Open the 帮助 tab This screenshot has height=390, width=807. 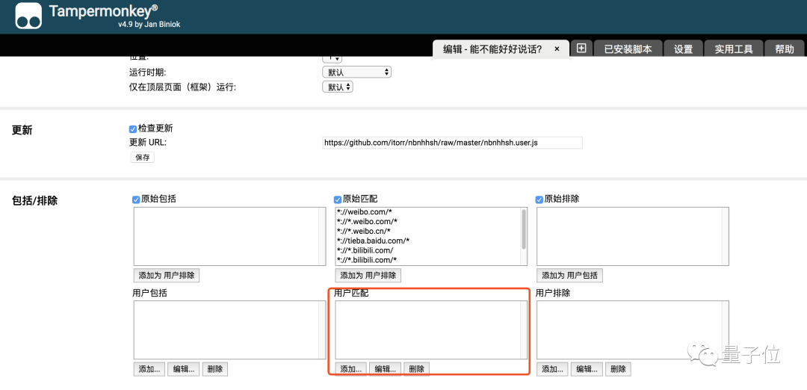tap(785, 49)
